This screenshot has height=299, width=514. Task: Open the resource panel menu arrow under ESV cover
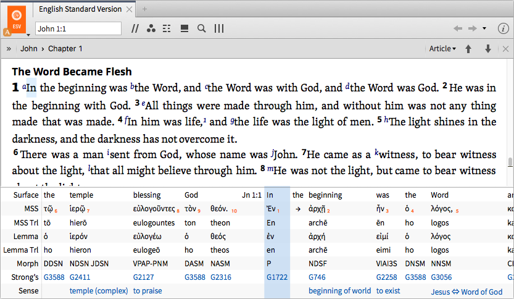28,35
